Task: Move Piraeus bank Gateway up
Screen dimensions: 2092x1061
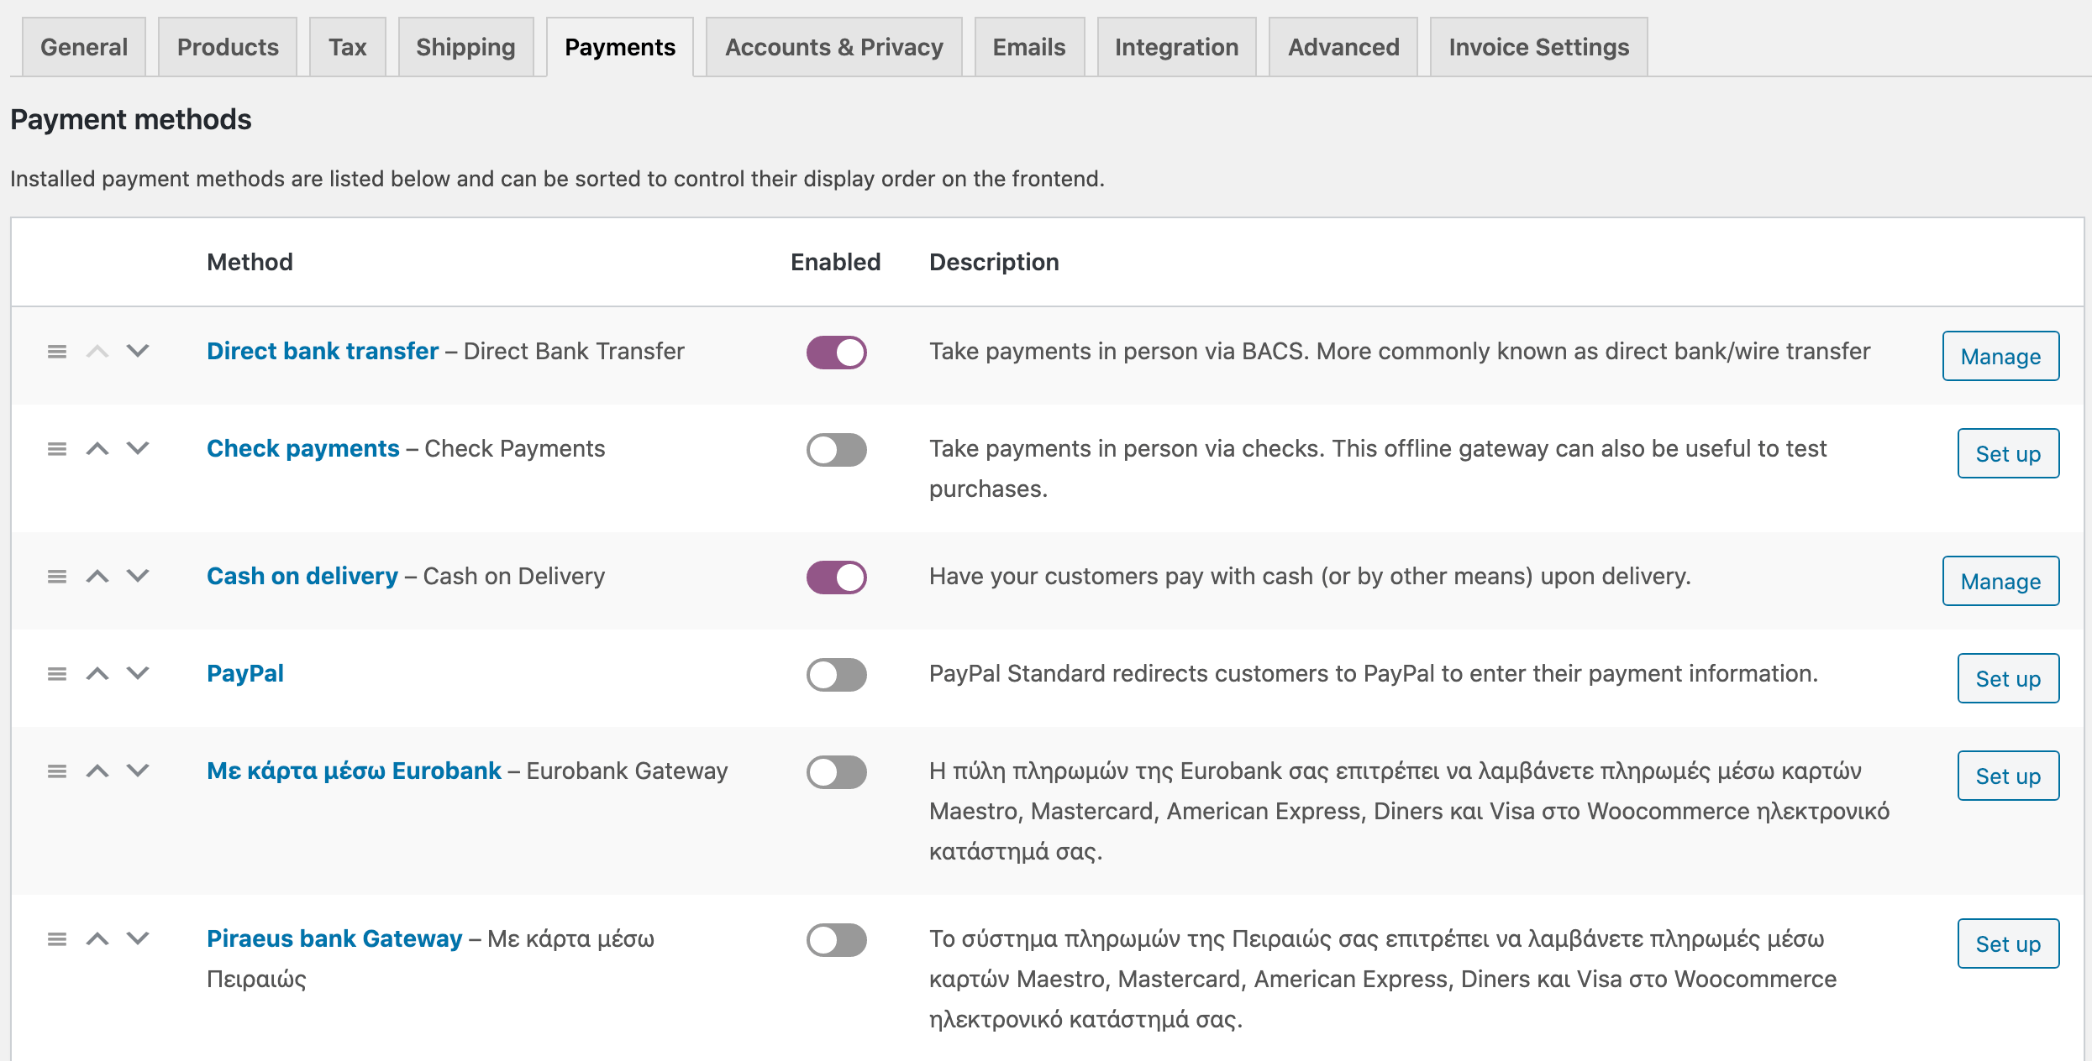Action: coord(97,938)
